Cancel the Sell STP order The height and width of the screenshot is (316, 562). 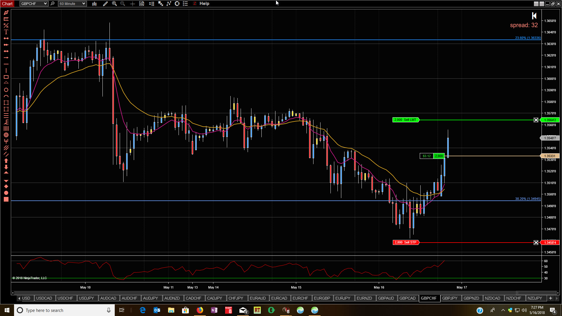(536, 243)
